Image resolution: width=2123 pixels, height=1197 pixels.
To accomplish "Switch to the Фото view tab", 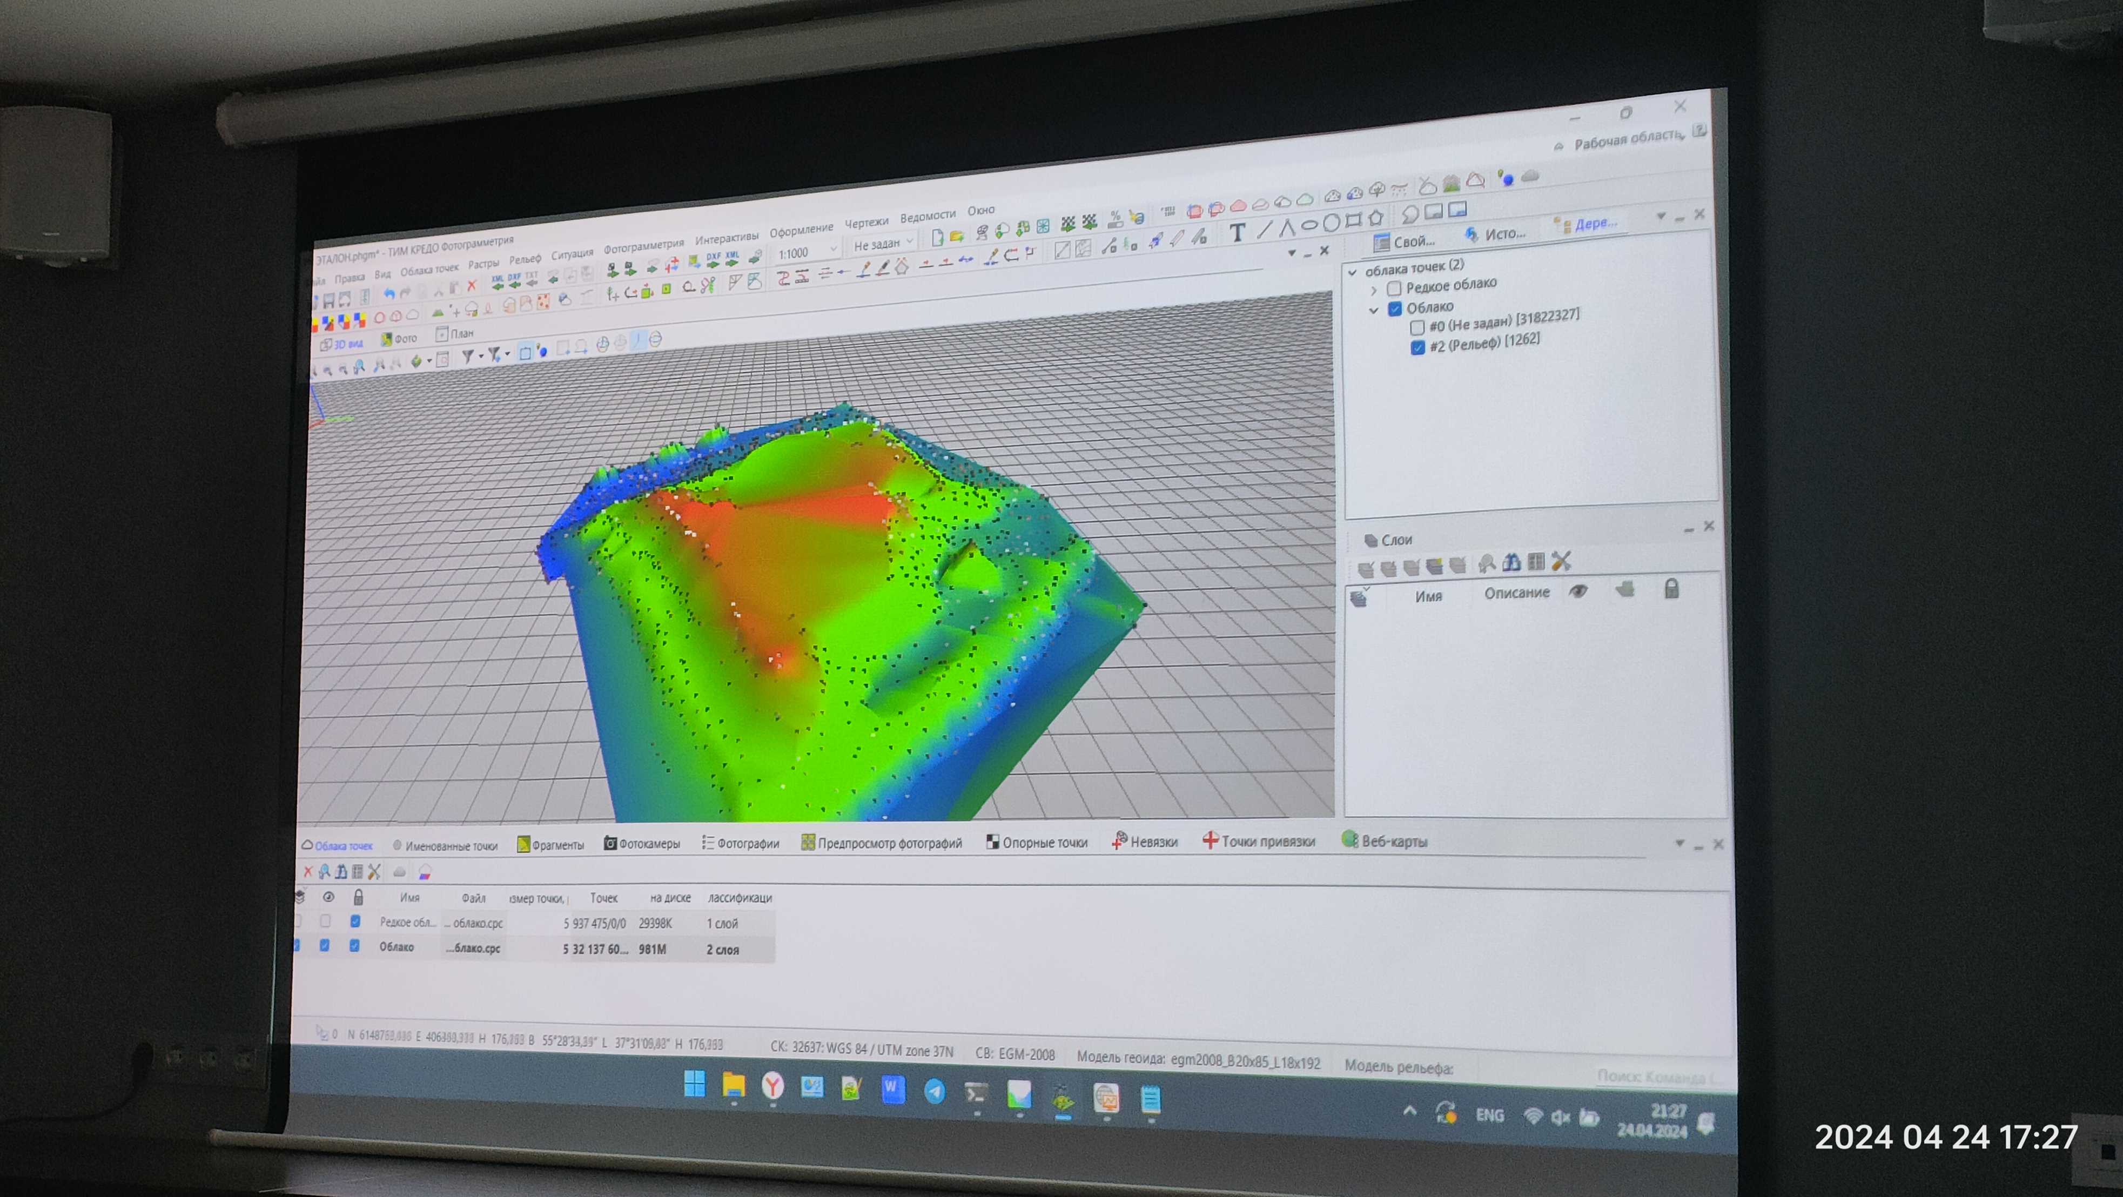I will point(399,339).
